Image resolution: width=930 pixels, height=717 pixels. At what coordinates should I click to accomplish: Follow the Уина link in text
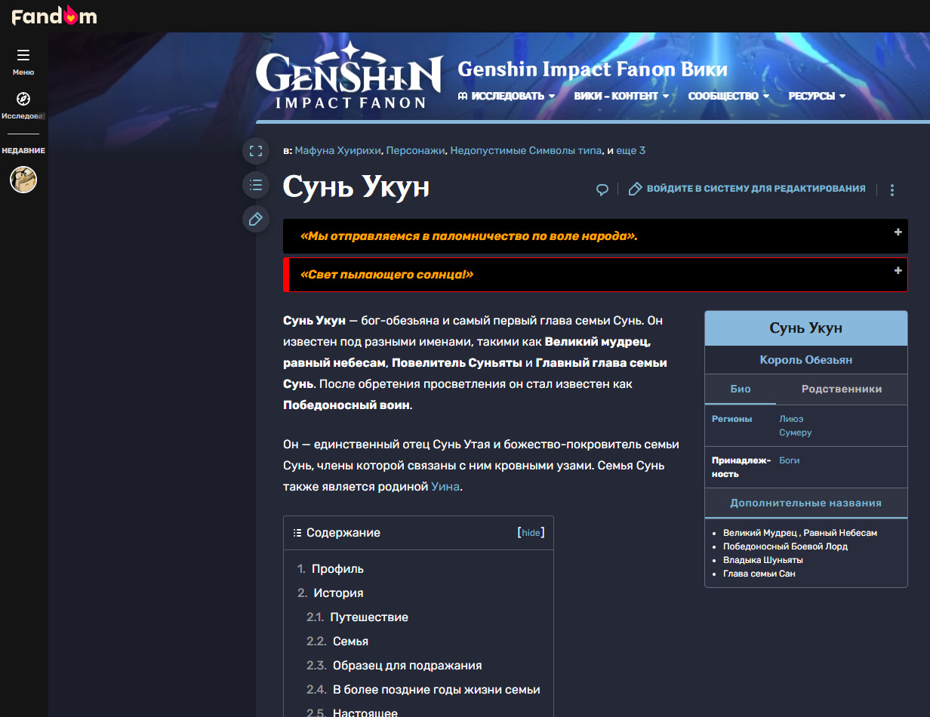click(x=445, y=487)
